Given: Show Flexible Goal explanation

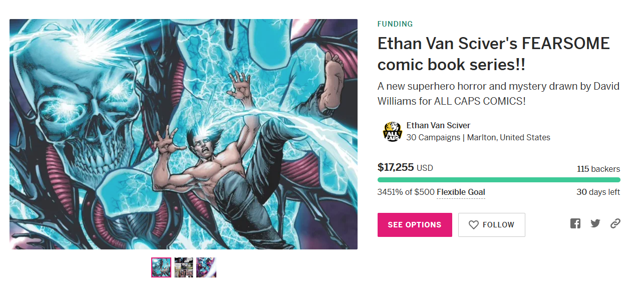Looking at the screenshot, I should [x=461, y=192].
